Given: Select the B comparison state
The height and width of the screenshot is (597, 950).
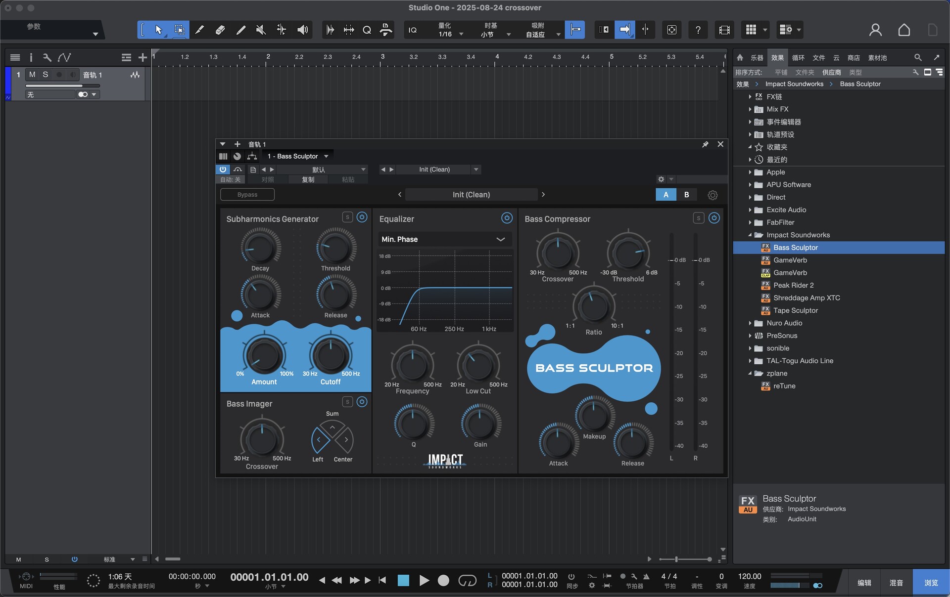Looking at the screenshot, I should [x=687, y=195].
